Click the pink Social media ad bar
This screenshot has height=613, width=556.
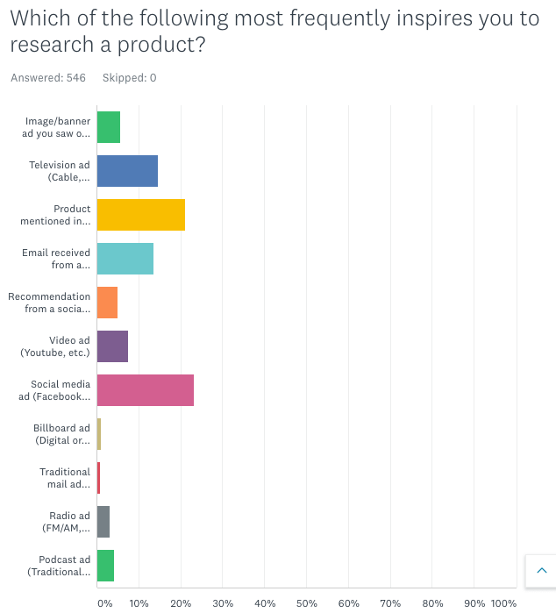point(146,390)
